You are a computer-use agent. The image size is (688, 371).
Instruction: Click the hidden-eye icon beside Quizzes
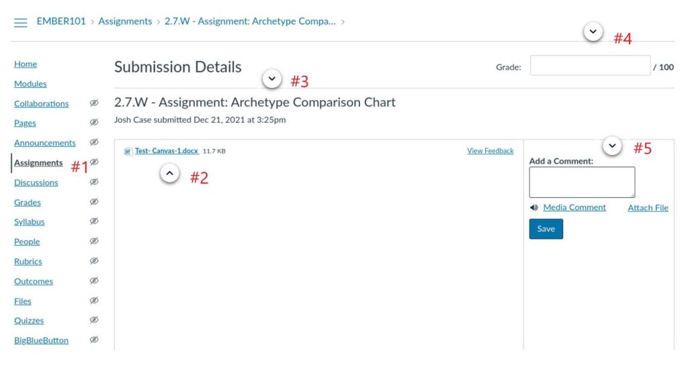[x=94, y=320]
